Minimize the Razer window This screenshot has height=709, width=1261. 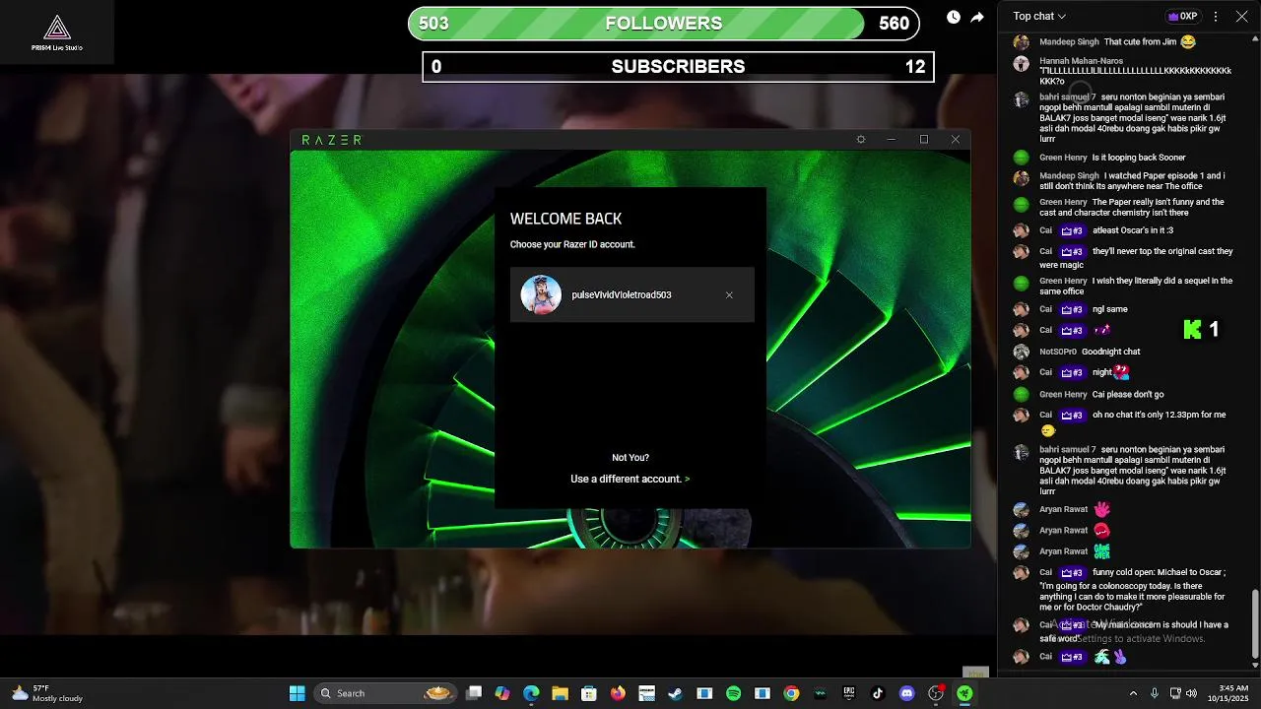pyautogui.click(x=892, y=140)
